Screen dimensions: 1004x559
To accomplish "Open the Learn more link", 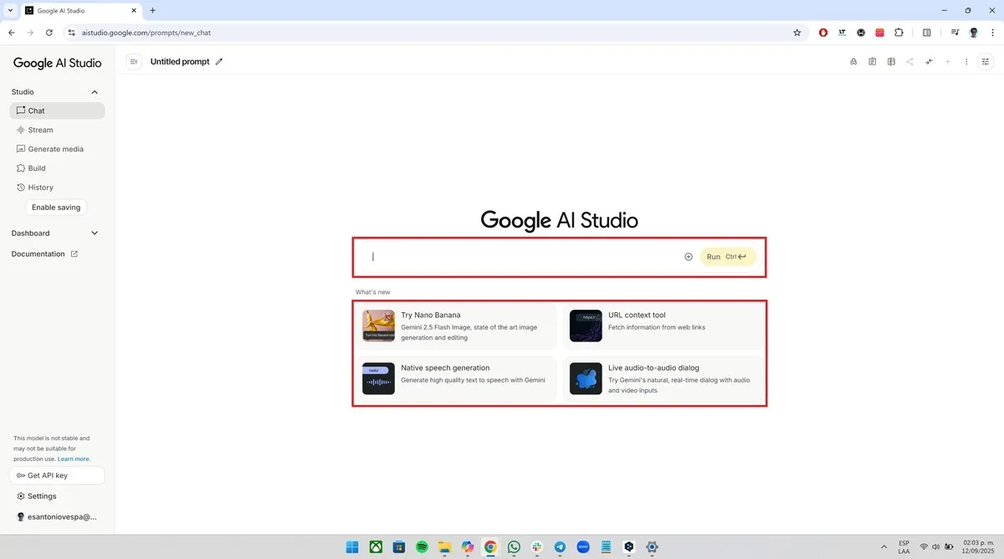I will [73, 459].
